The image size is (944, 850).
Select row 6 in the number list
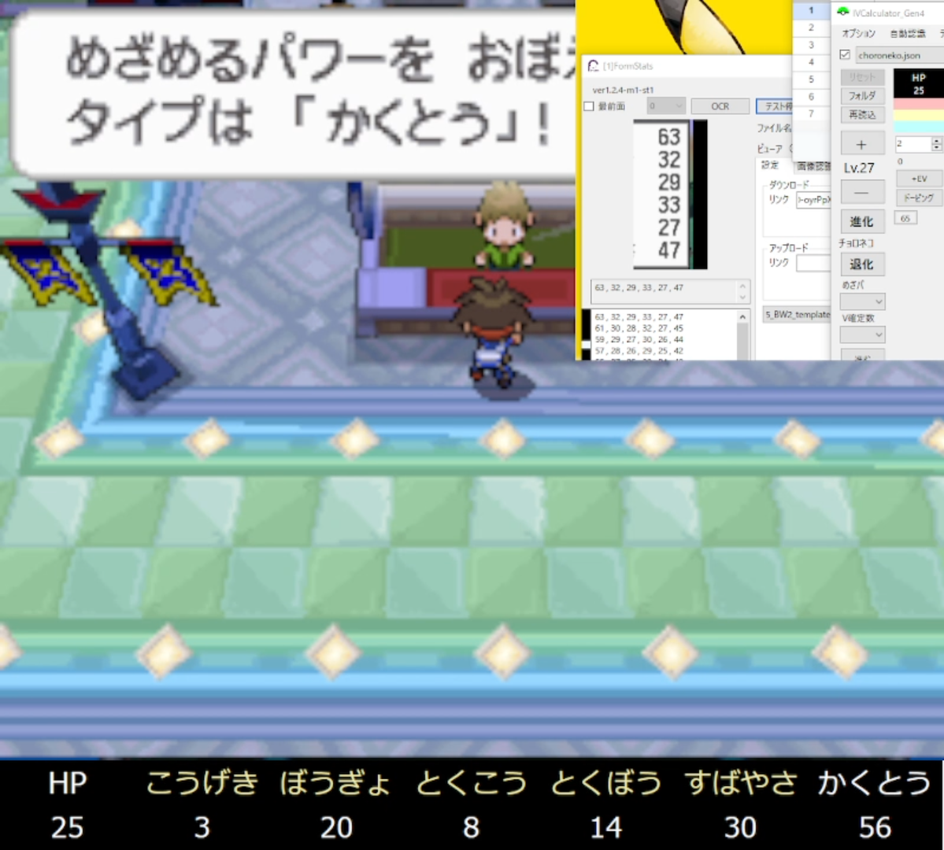pos(811,96)
